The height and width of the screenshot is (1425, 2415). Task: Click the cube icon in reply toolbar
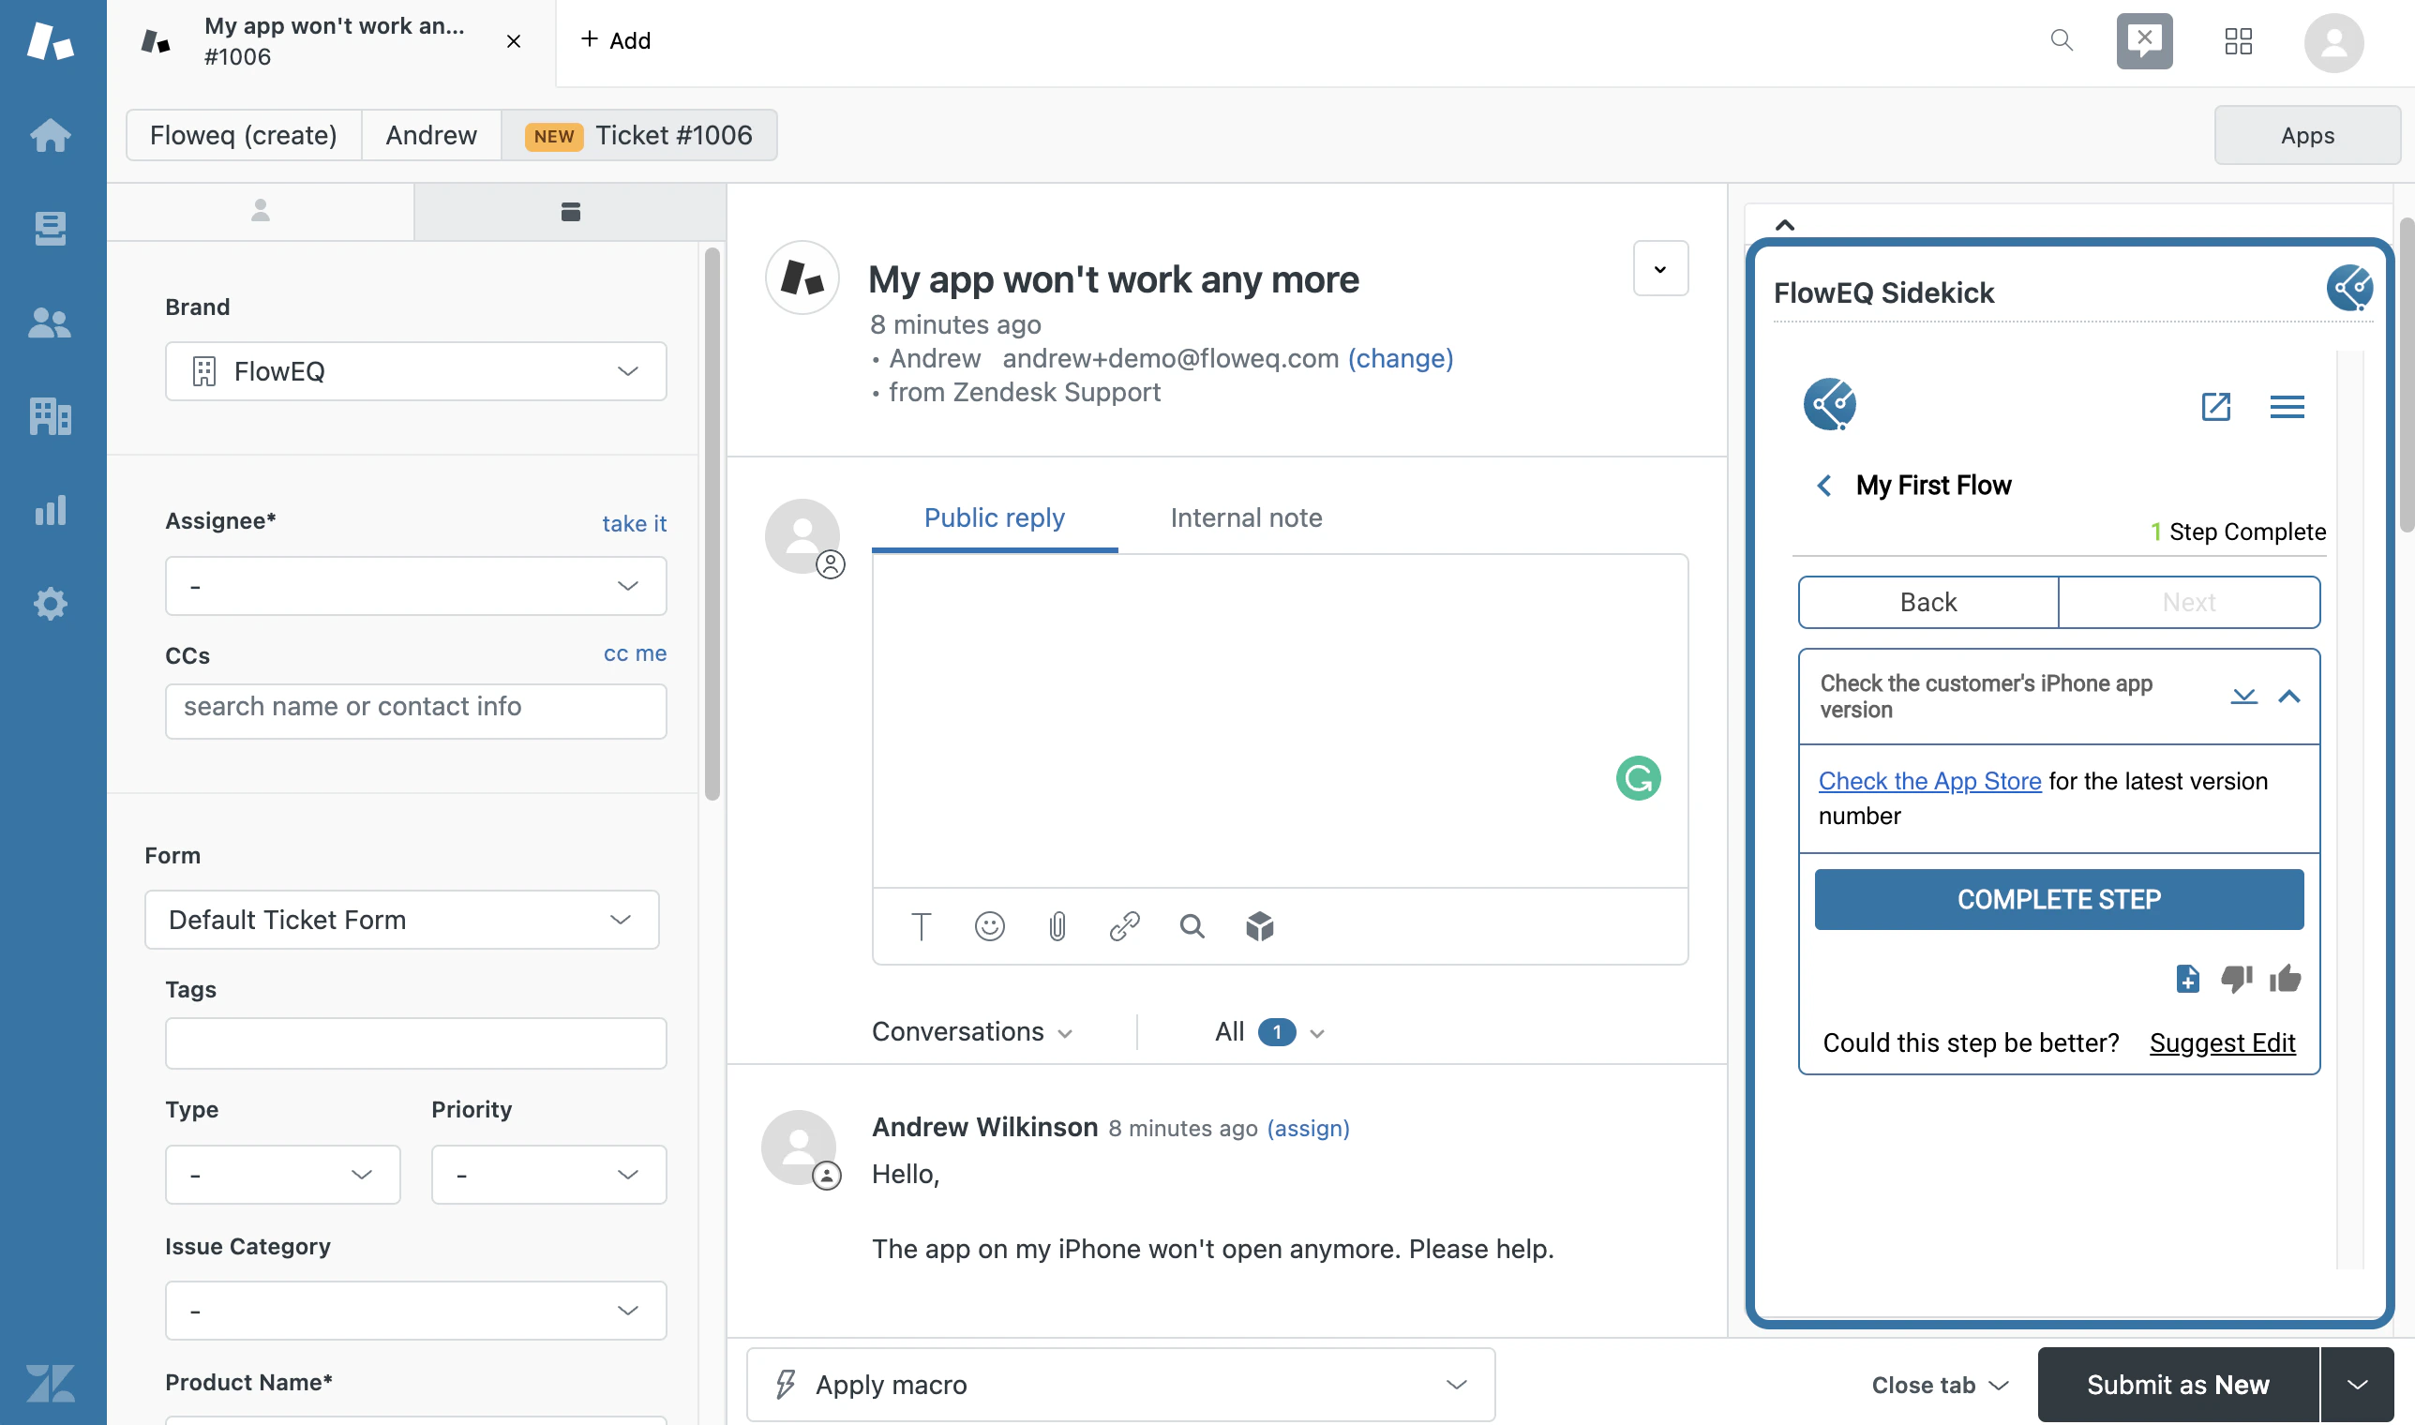pyautogui.click(x=1260, y=925)
